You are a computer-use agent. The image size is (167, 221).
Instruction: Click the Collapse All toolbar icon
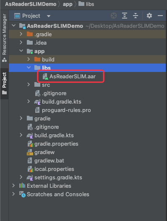pos(136,16)
